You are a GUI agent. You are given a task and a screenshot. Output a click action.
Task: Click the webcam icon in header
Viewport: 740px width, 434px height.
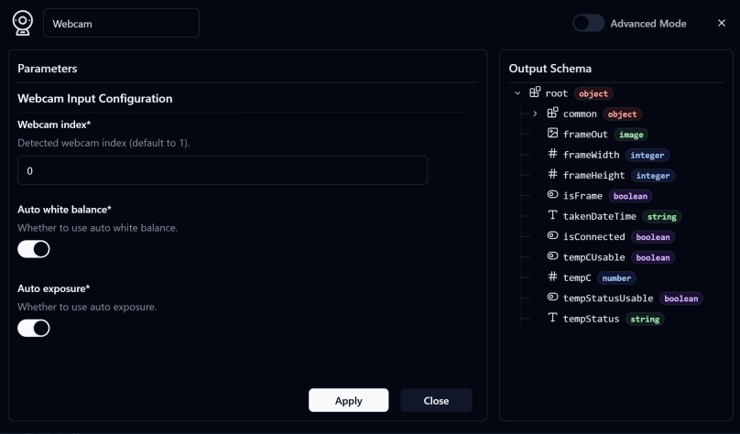point(23,23)
